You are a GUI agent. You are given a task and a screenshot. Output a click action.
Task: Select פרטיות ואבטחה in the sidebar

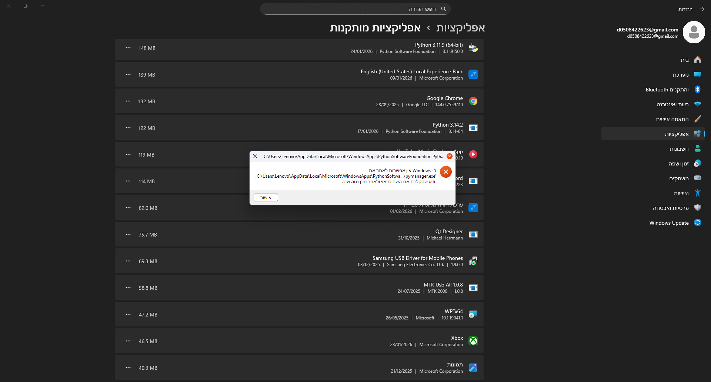coord(670,208)
